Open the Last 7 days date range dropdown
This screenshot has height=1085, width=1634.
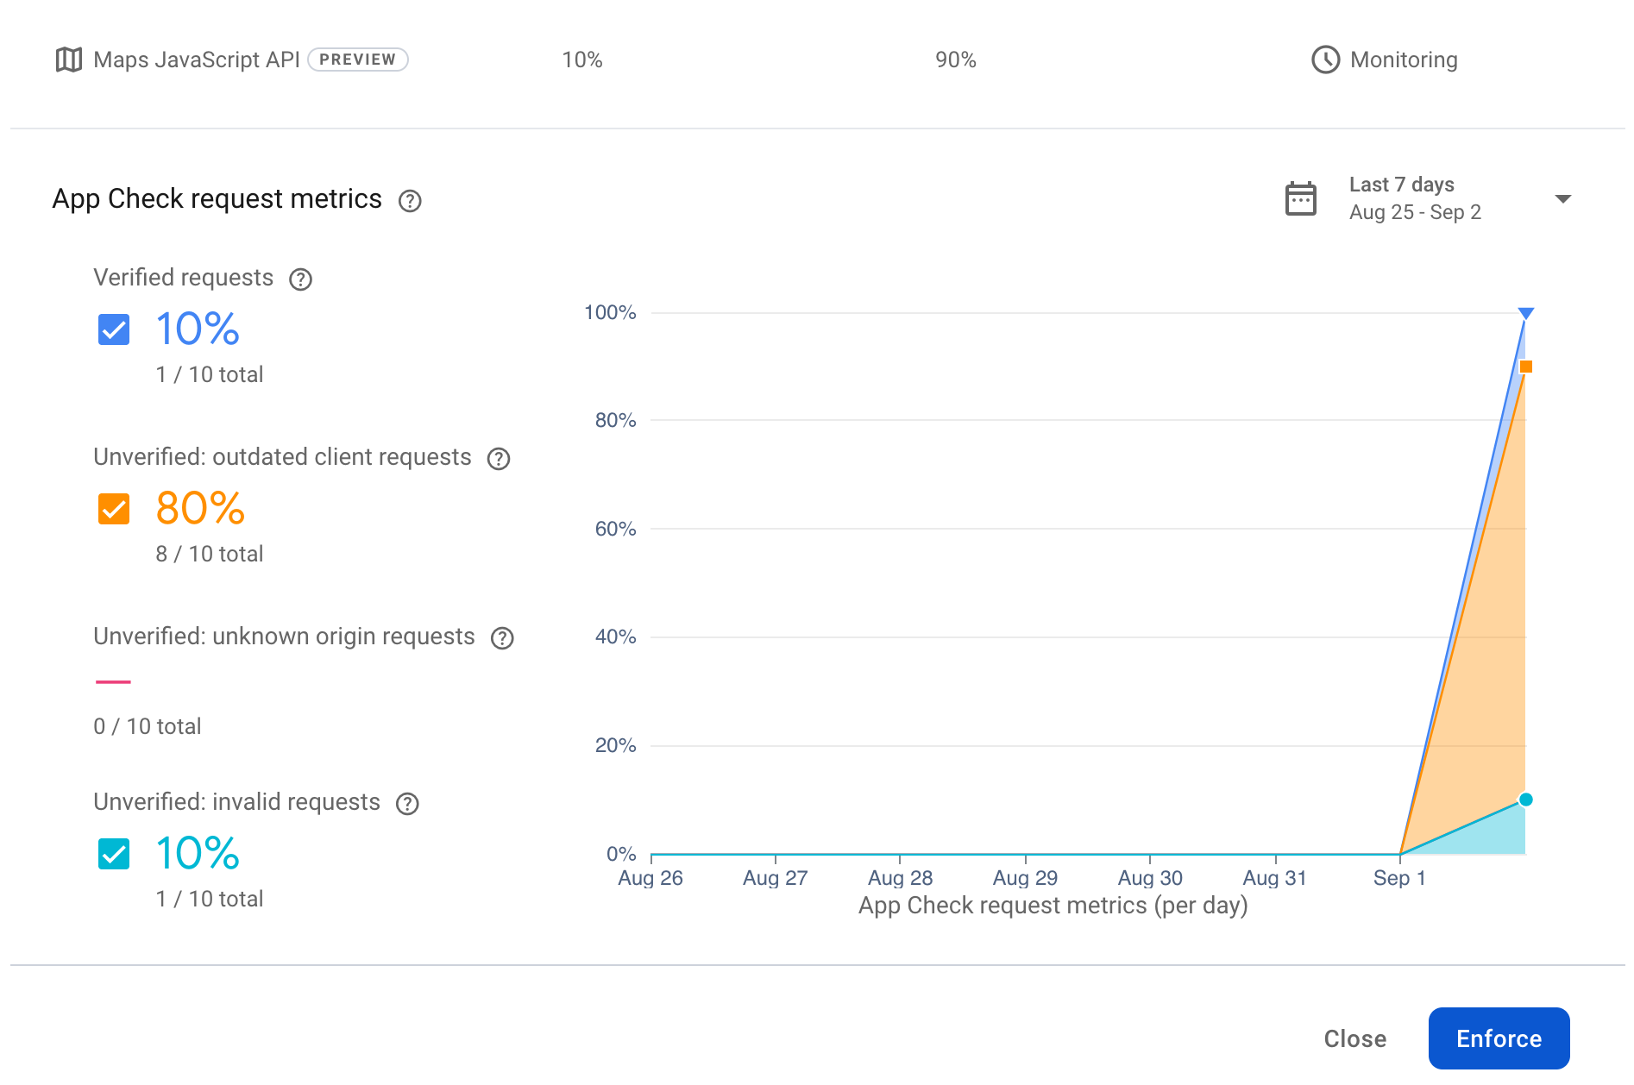coord(1415,198)
